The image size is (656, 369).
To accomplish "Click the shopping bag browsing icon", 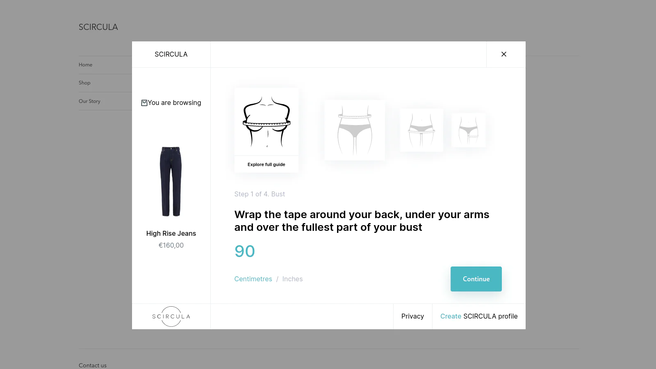I will click(144, 103).
